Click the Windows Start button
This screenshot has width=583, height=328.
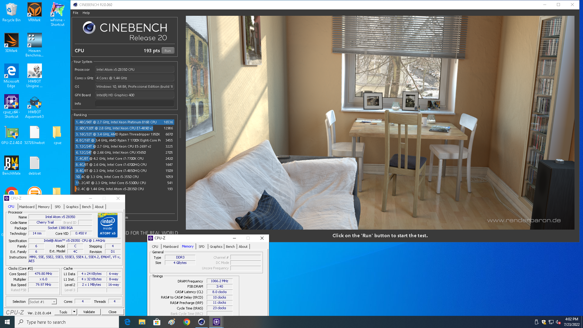[7, 322]
